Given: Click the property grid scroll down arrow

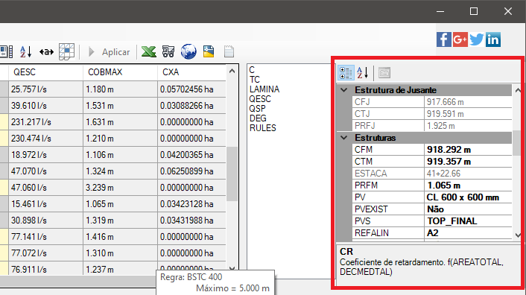Looking at the screenshot, I should point(518,235).
